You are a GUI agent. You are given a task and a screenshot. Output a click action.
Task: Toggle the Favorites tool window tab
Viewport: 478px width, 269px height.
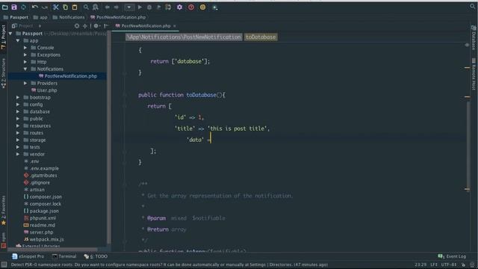coord(3,211)
